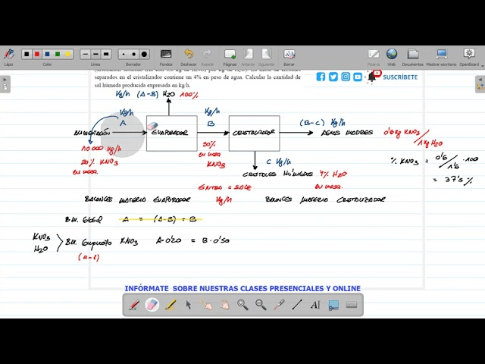Choose the medium eraser size
This screenshot has width=485, height=364.
click(133, 54)
